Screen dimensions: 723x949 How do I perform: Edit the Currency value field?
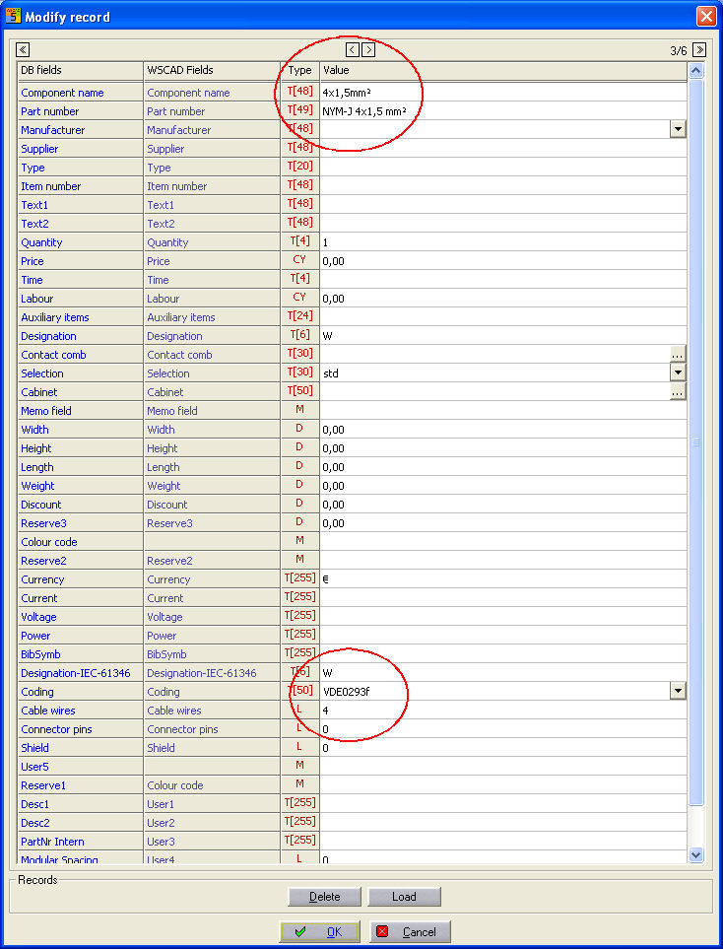(x=503, y=579)
